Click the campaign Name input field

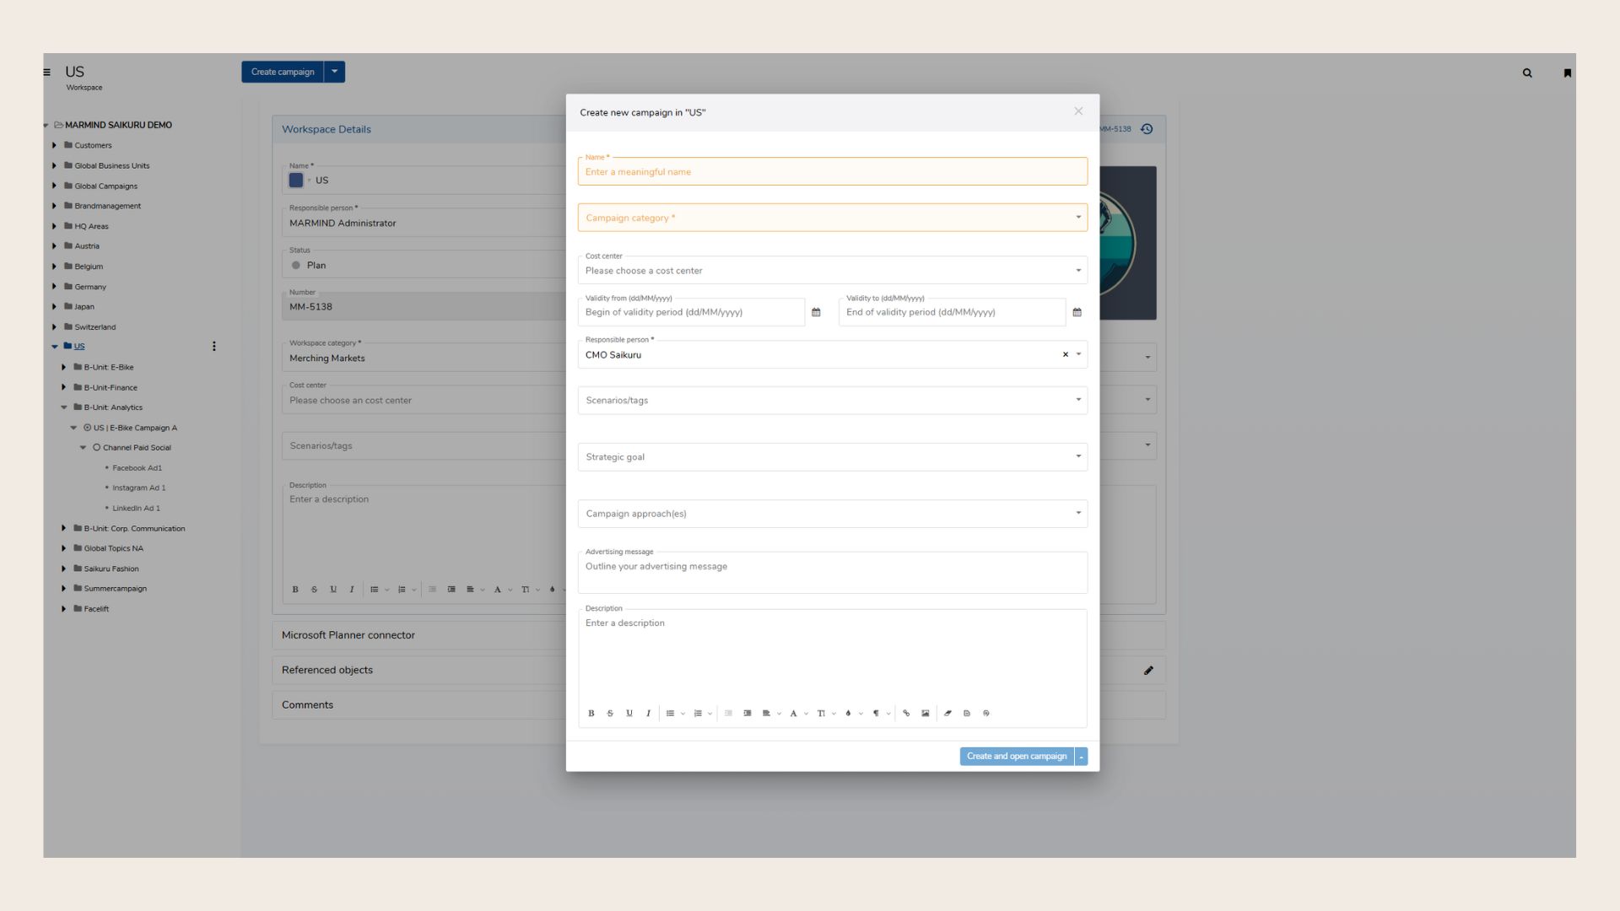click(832, 172)
